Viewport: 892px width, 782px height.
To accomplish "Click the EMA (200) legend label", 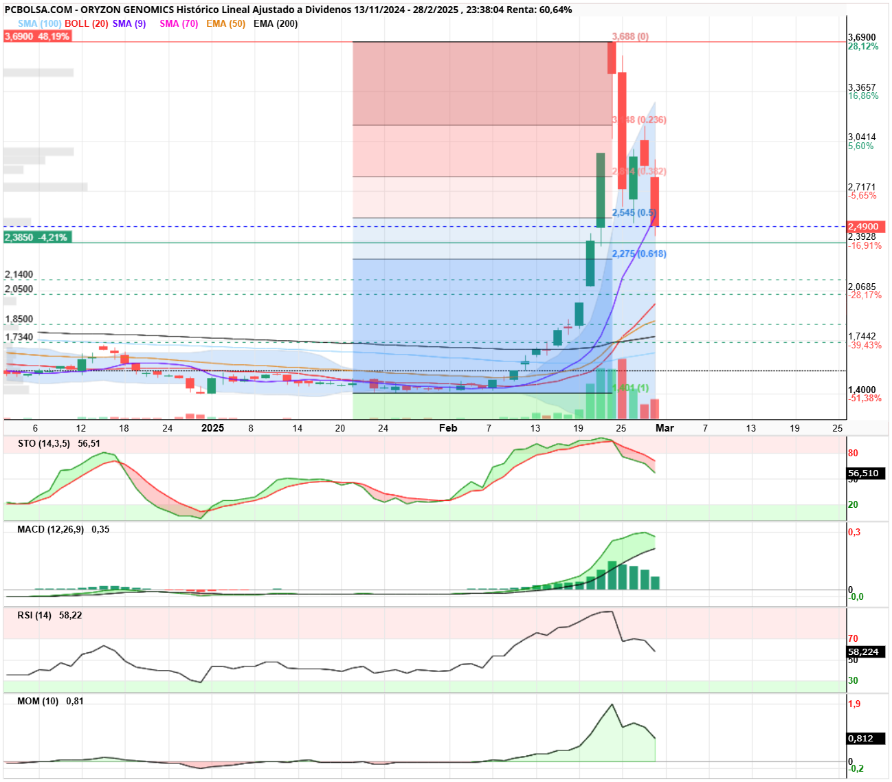I will (276, 23).
